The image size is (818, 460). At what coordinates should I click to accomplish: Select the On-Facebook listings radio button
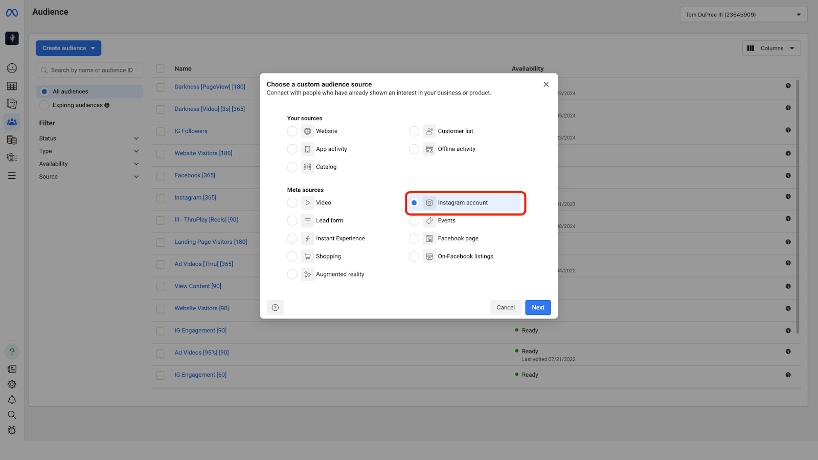(414, 257)
